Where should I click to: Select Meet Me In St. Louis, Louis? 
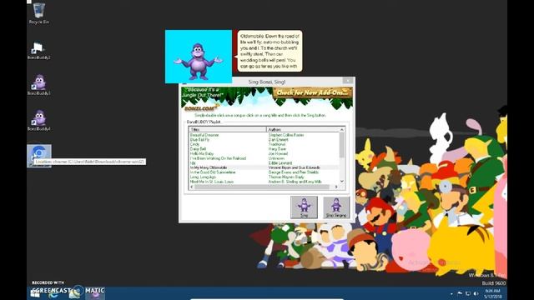pos(211,182)
